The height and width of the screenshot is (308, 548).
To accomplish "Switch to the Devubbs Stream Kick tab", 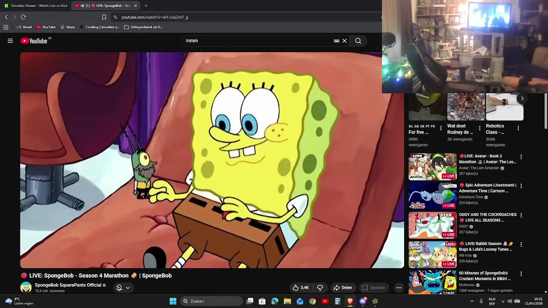I will point(36,6).
